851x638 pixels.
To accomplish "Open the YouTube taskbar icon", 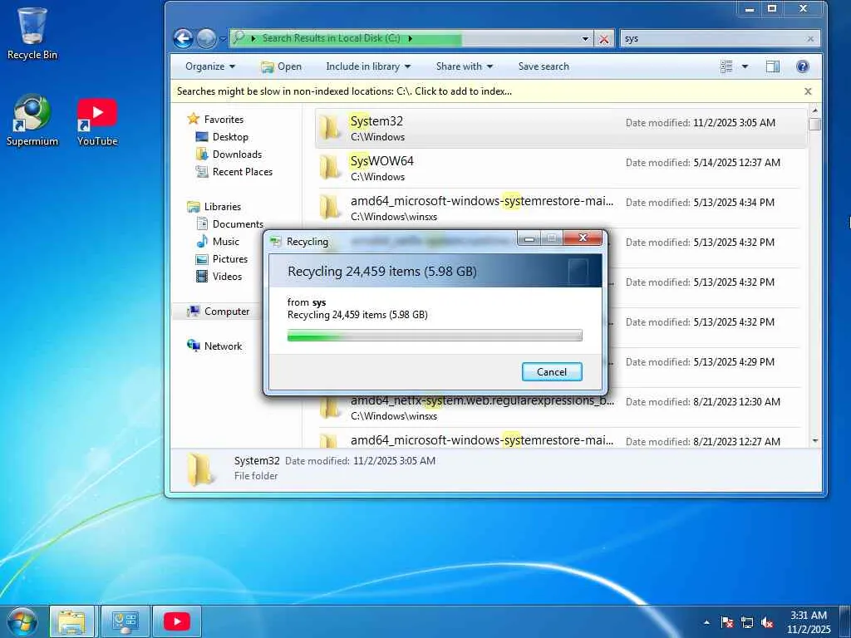I will (x=176, y=621).
